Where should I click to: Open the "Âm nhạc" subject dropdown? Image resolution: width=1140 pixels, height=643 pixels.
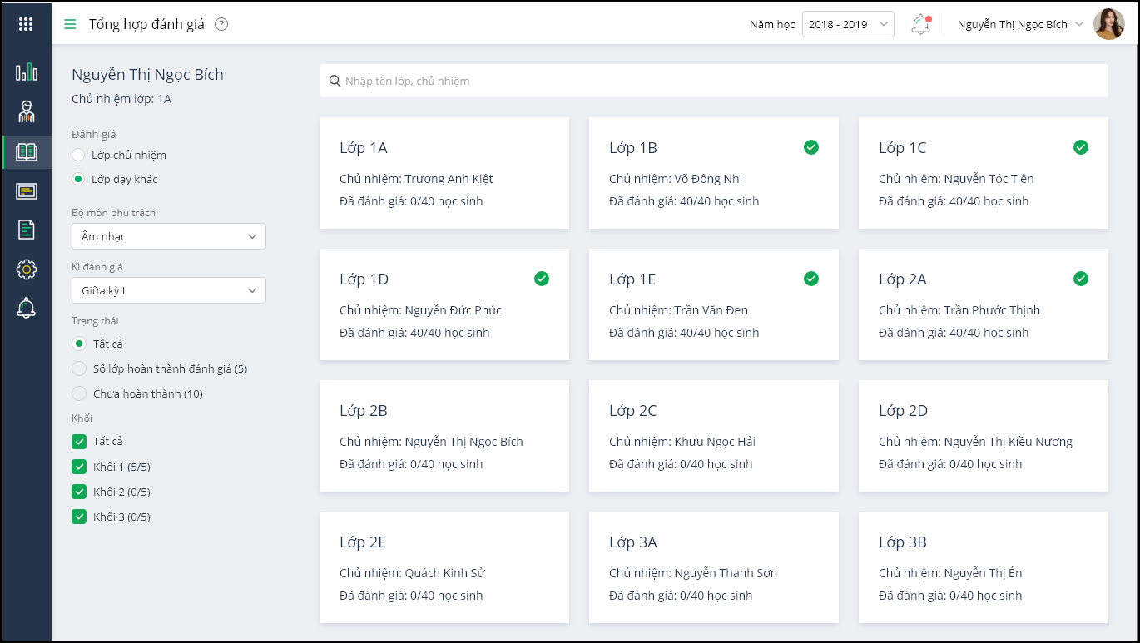(x=169, y=236)
